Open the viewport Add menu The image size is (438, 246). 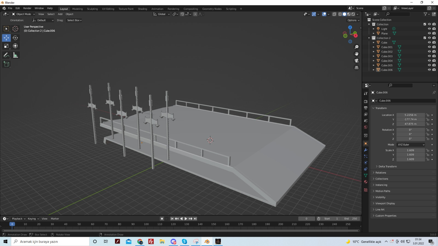pos(60,14)
